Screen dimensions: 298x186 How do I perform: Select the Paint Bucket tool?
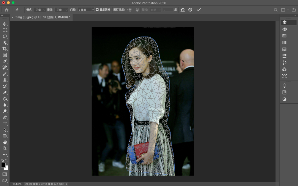[x=5, y=99]
